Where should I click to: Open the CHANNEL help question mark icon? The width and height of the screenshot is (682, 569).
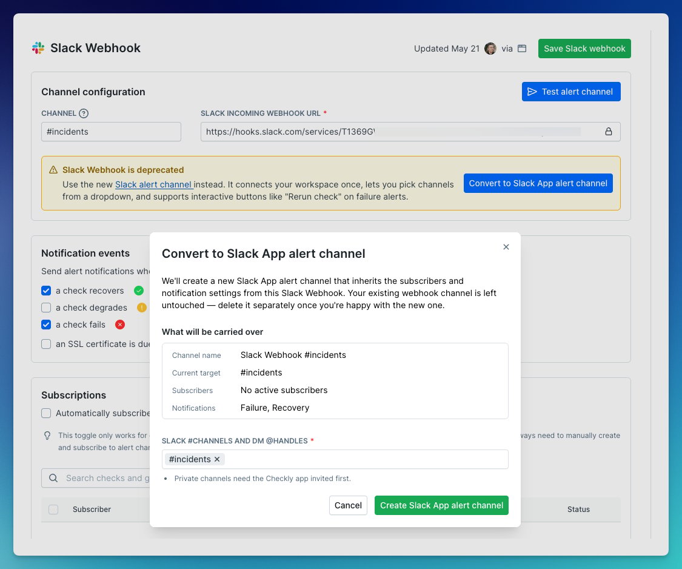[x=84, y=113]
